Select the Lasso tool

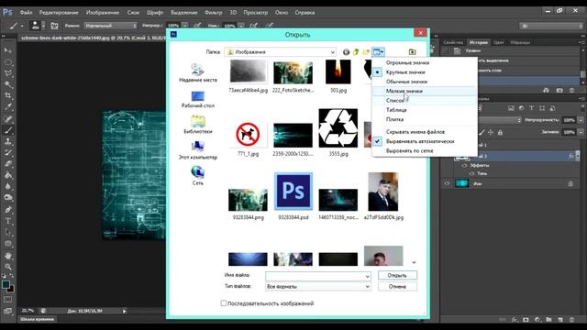tap(8, 73)
